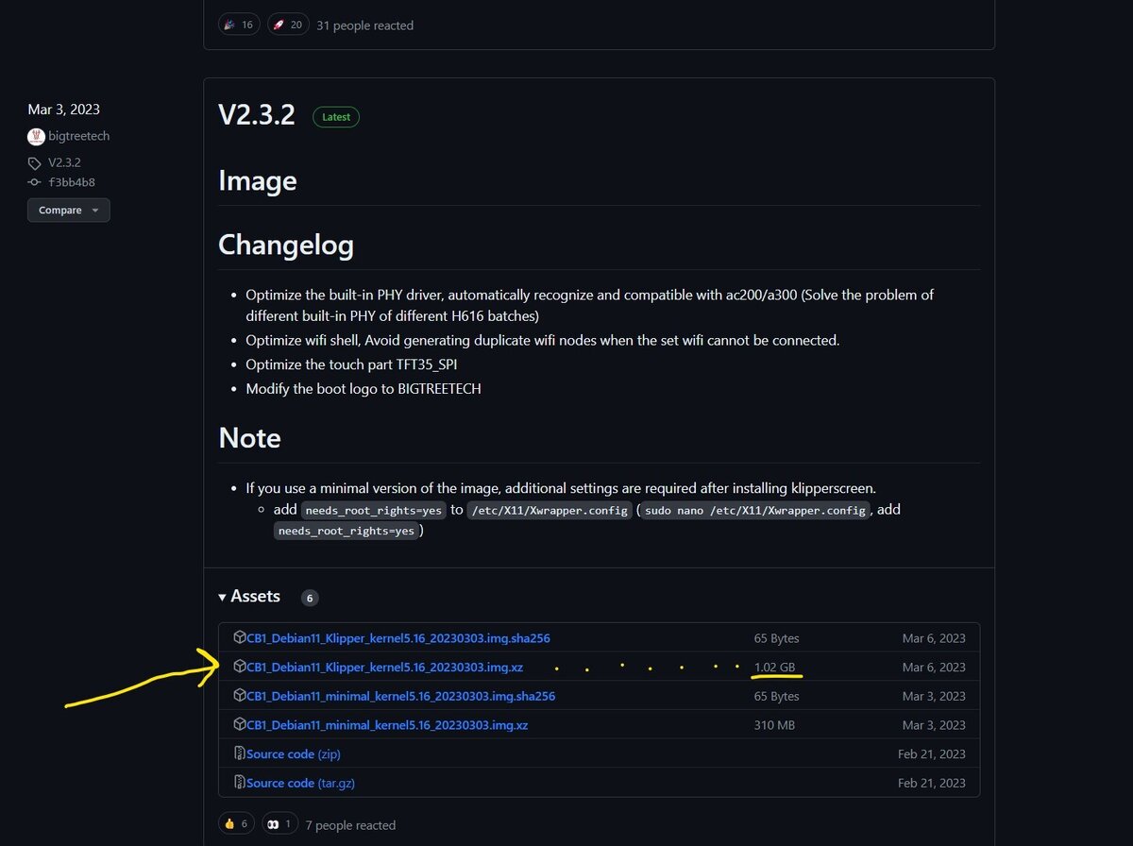Click the package icon for Klipper img.sha256 asset
The image size is (1133, 846).
point(240,637)
